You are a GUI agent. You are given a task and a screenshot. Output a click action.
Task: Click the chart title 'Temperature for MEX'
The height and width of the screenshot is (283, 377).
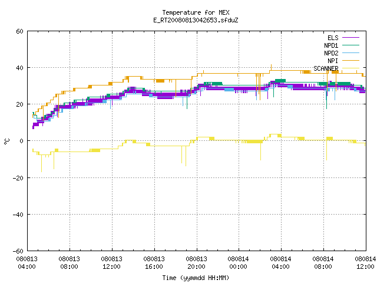click(196, 12)
